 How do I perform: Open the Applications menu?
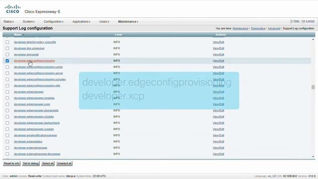(81, 21)
